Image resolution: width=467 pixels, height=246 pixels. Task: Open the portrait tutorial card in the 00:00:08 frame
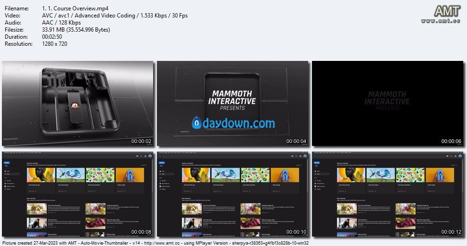[41, 180]
